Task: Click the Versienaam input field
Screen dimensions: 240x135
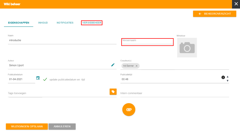Action: tap(147, 42)
